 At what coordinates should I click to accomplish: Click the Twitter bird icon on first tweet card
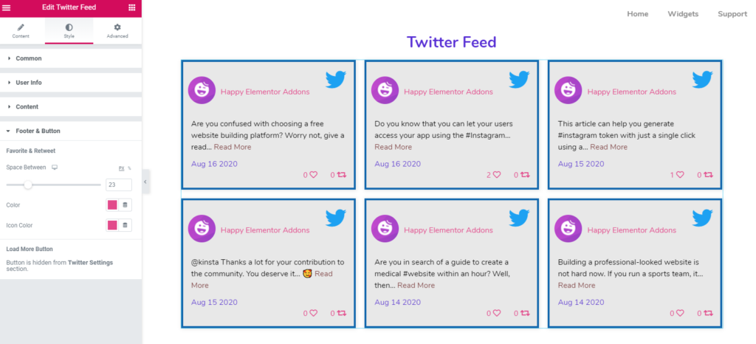point(336,80)
